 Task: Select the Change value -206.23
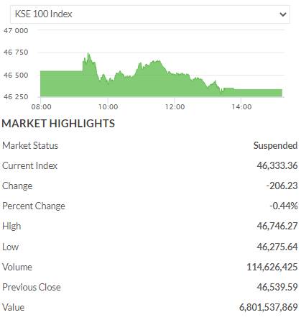pyautogui.click(x=282, y=186)
